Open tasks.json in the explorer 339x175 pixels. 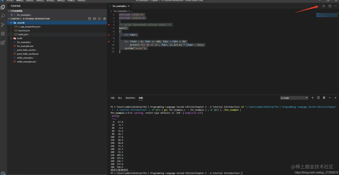(x=23, y=34)
